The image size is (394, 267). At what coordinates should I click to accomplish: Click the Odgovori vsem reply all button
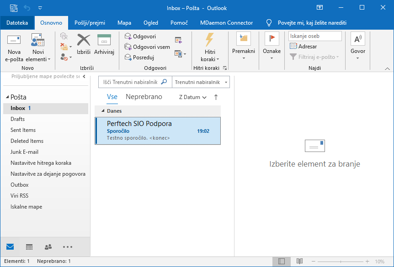click(147, 47)
